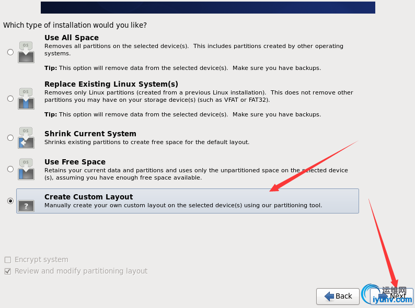The height and width of the screenshot is (308, 415).
Task: Enable the Encrypt system checkbox
Action: tap(8, 260)
